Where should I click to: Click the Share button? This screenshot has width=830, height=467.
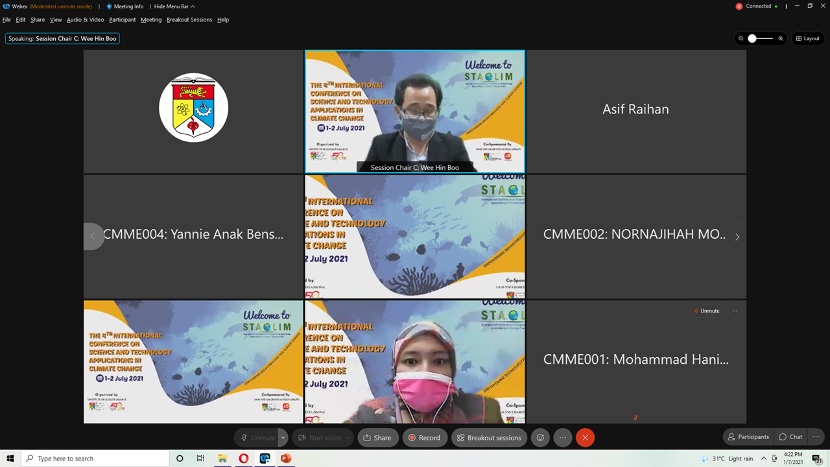[377, 438]
